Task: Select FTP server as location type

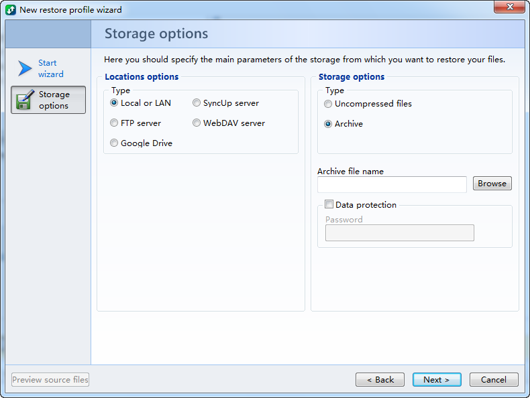Action: pyautogui.click(x=114, y=123)
